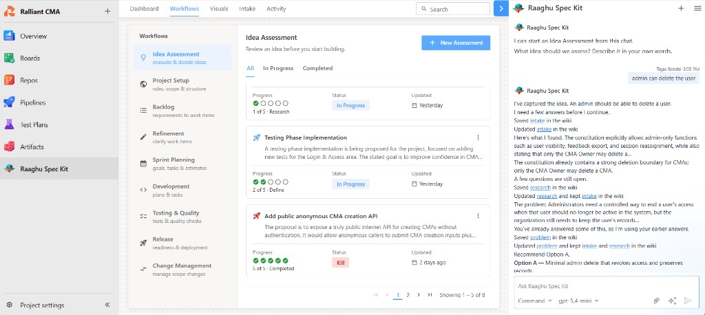The width and height of the screenshot is (705, 315).
Task: Select the Idea Assessment workflow
Action: [x=182, y=58]
